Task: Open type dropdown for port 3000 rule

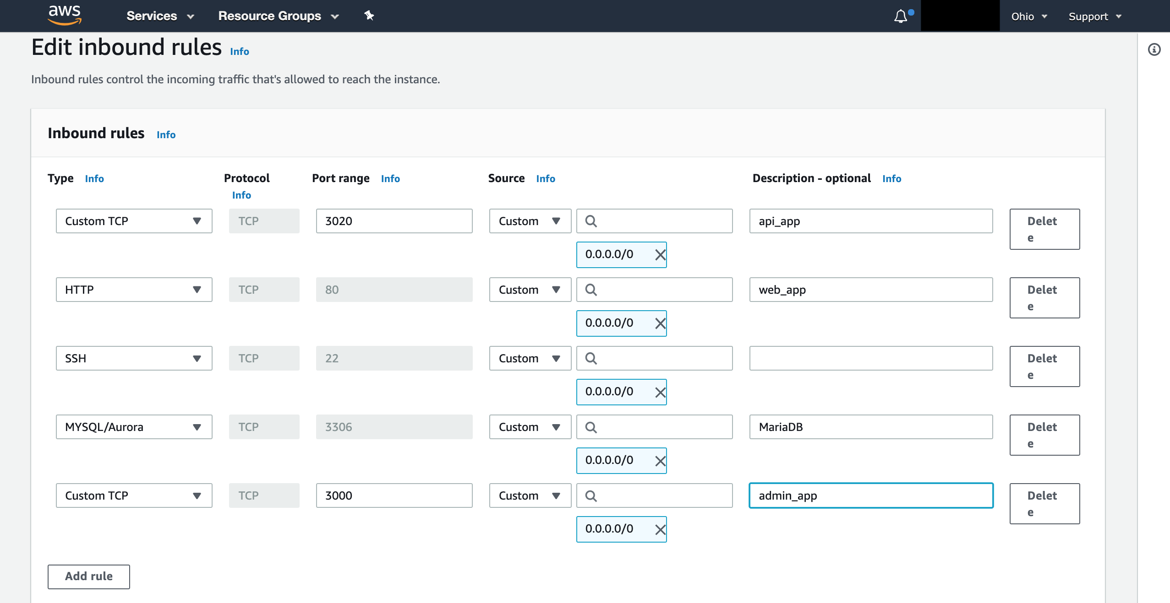Action: click(x=134, y=495)
